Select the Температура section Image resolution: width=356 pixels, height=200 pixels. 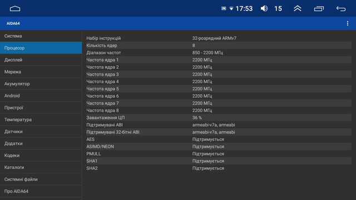(41, 119)
